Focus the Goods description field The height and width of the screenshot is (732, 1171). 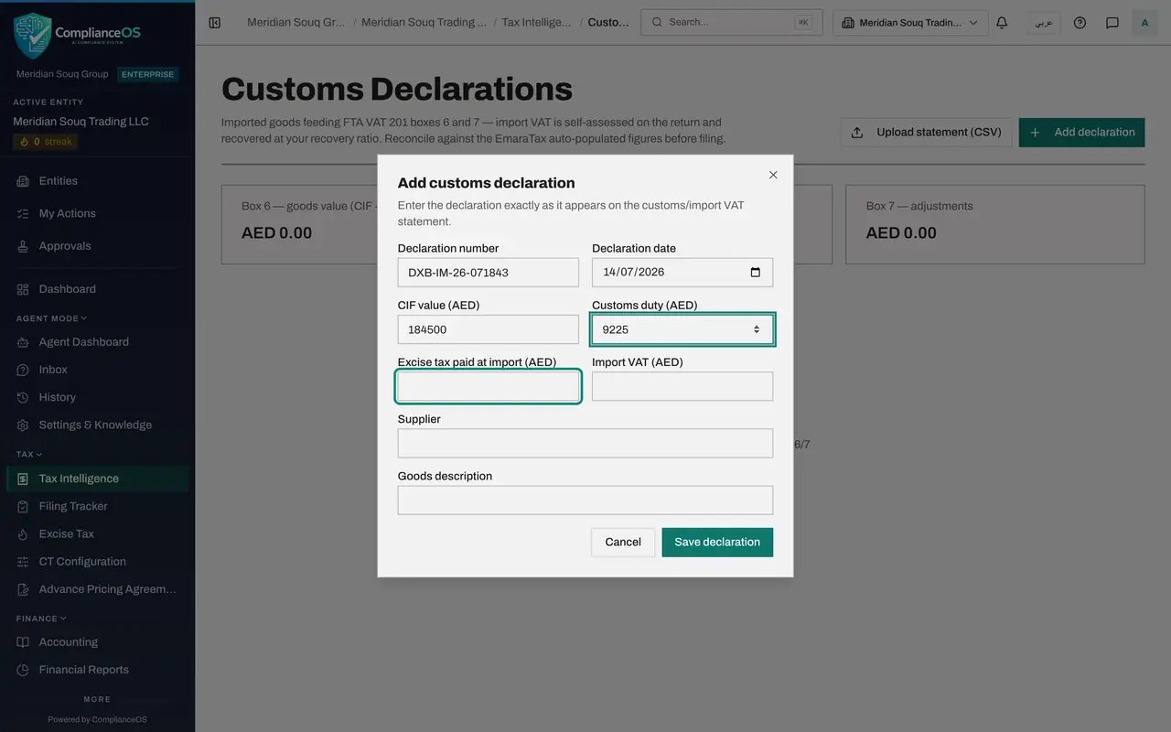[x=585, y=500]
